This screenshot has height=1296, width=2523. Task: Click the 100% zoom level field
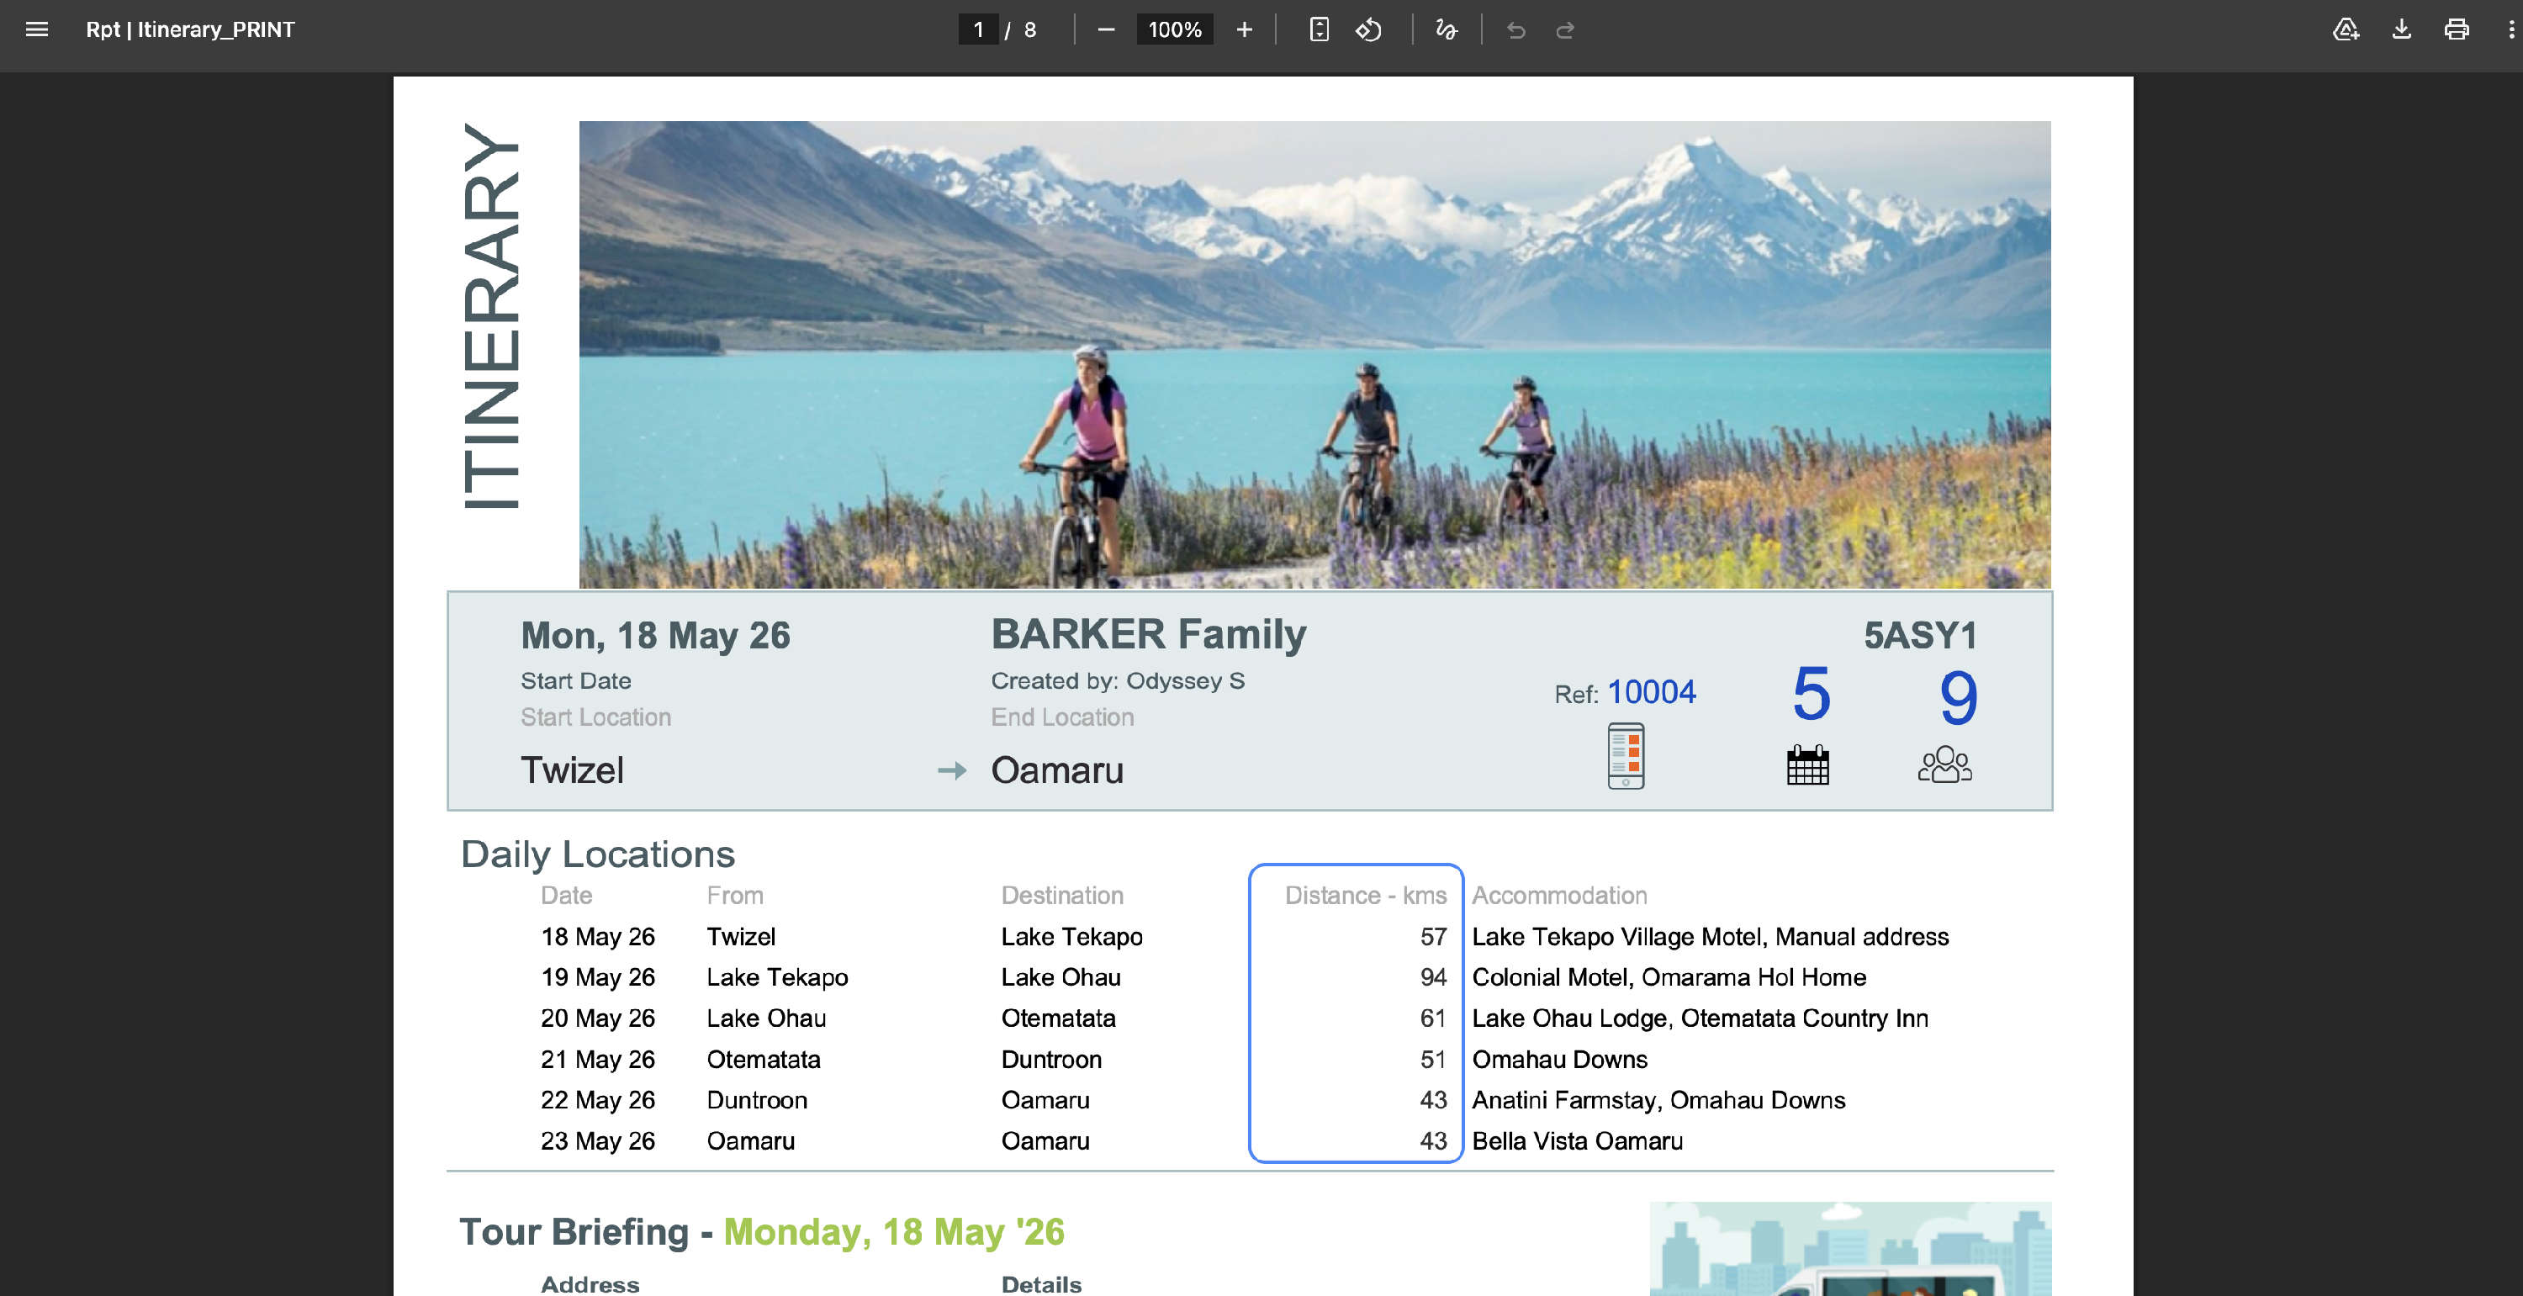(x=1174, y=29)
